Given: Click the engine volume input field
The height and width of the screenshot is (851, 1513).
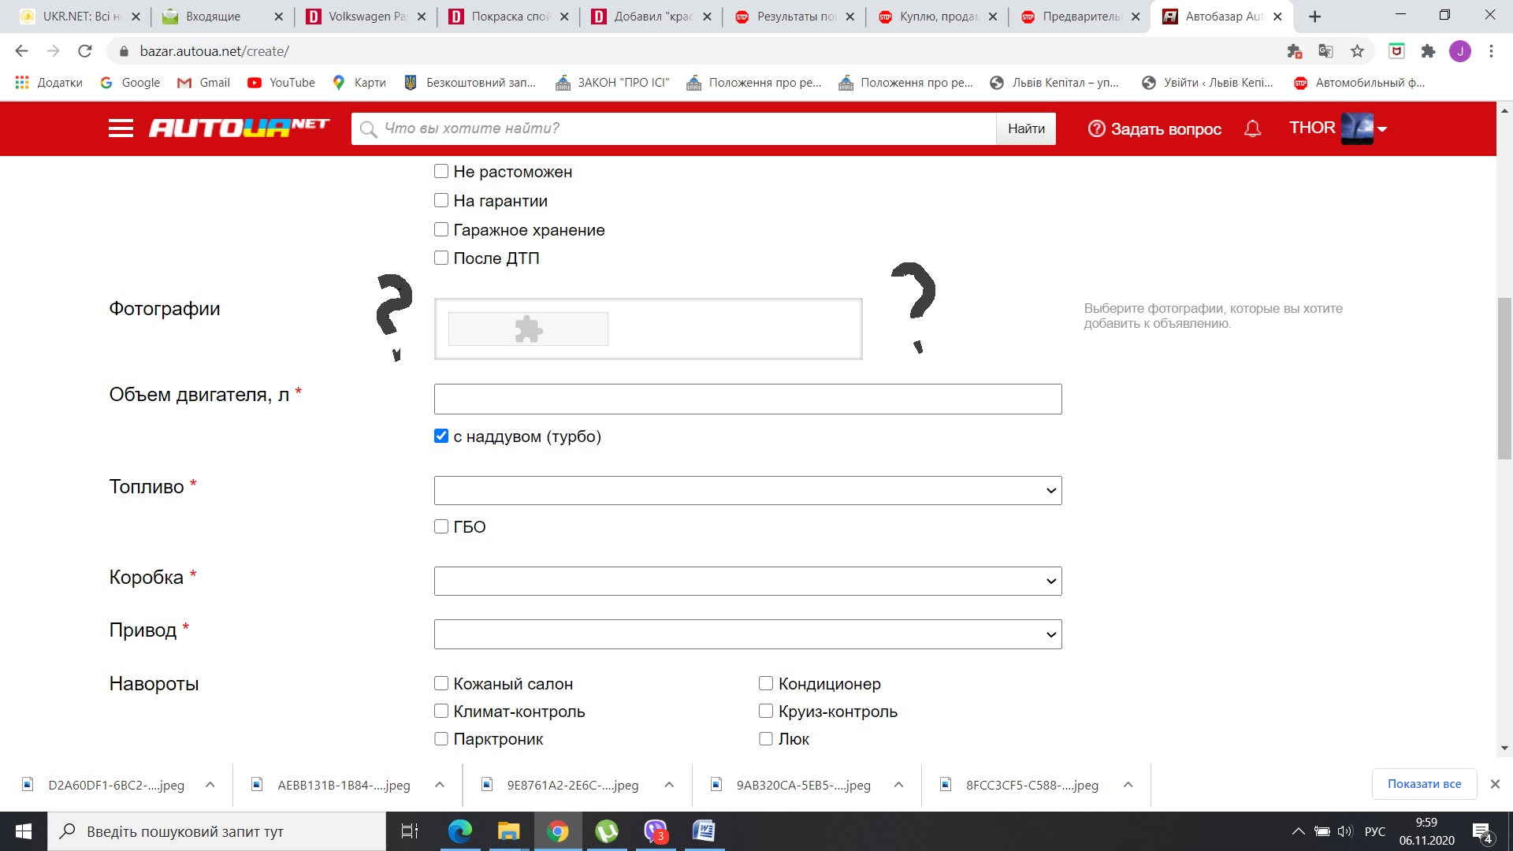Looking at the screenshot, I should [x=747, y=399].
